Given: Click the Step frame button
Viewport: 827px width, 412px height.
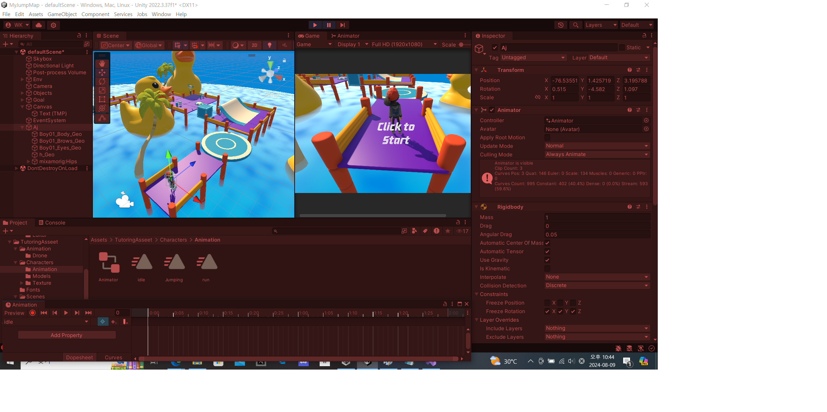Looking at the screenshot, I should pyautogui.click(x=343, y=25).
